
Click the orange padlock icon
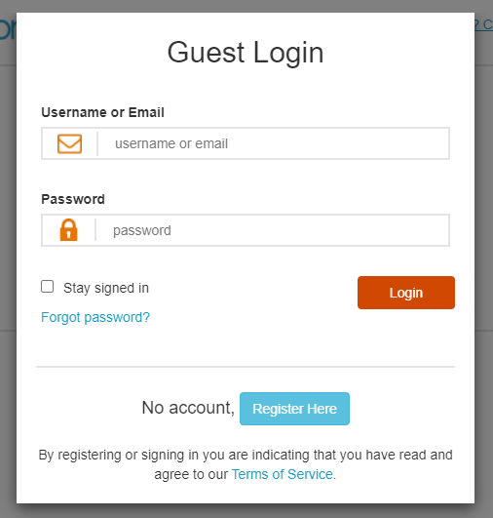click(x=68, y=230)
